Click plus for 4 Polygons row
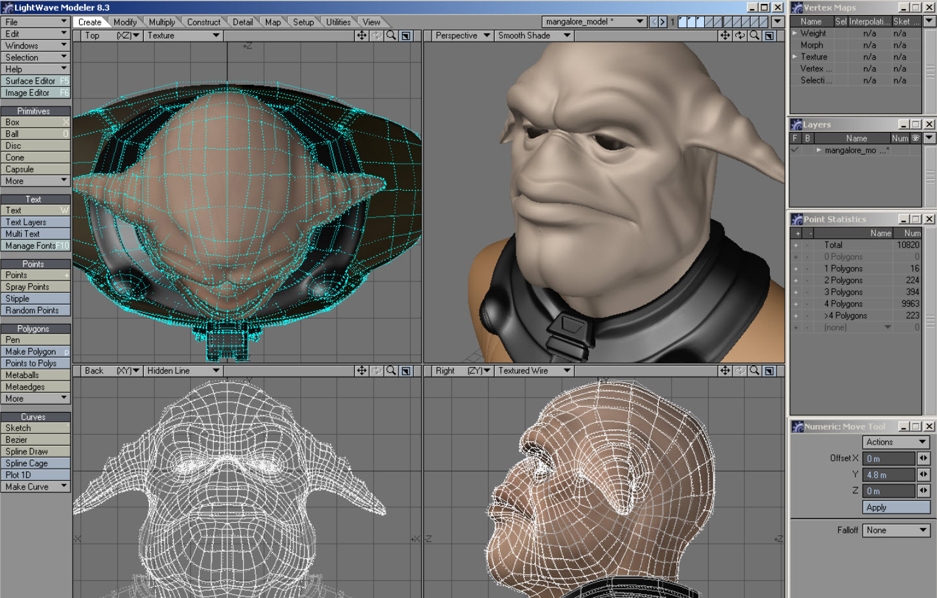937x598 pixels. (x=796, y=304)
